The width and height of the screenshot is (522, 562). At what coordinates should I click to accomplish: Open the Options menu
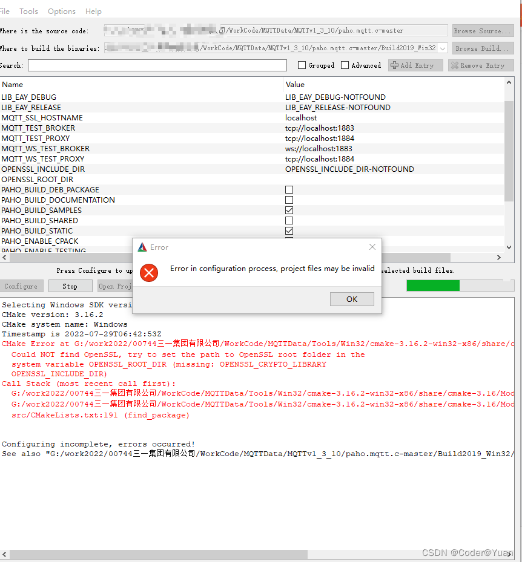[x=62, y=11]
